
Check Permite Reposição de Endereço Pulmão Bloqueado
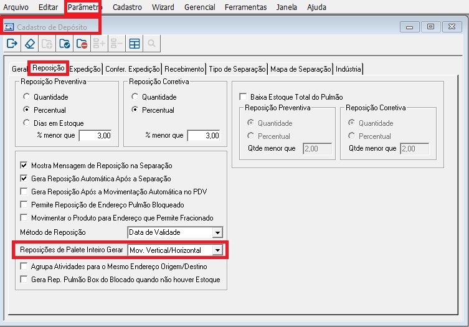pyautogui.click(x=24, y=204)
